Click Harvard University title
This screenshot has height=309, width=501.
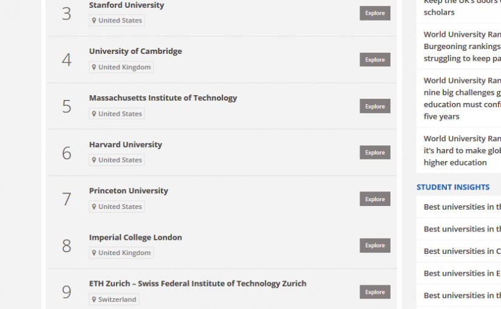[125, 145]
